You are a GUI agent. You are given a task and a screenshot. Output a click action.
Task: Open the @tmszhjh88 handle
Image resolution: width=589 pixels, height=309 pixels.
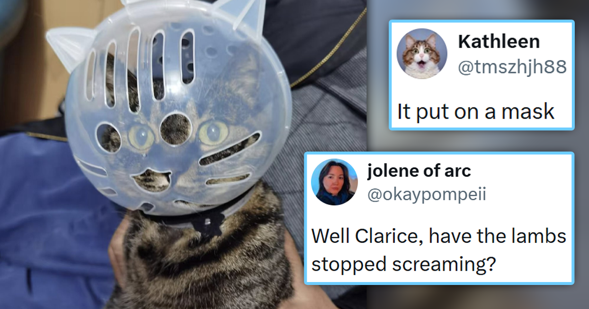click(512, 67)
